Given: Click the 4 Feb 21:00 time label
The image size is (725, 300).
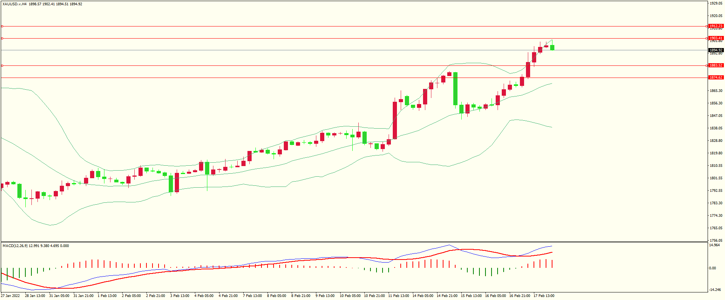Looking at the screenshot, I should click(228, 296).
